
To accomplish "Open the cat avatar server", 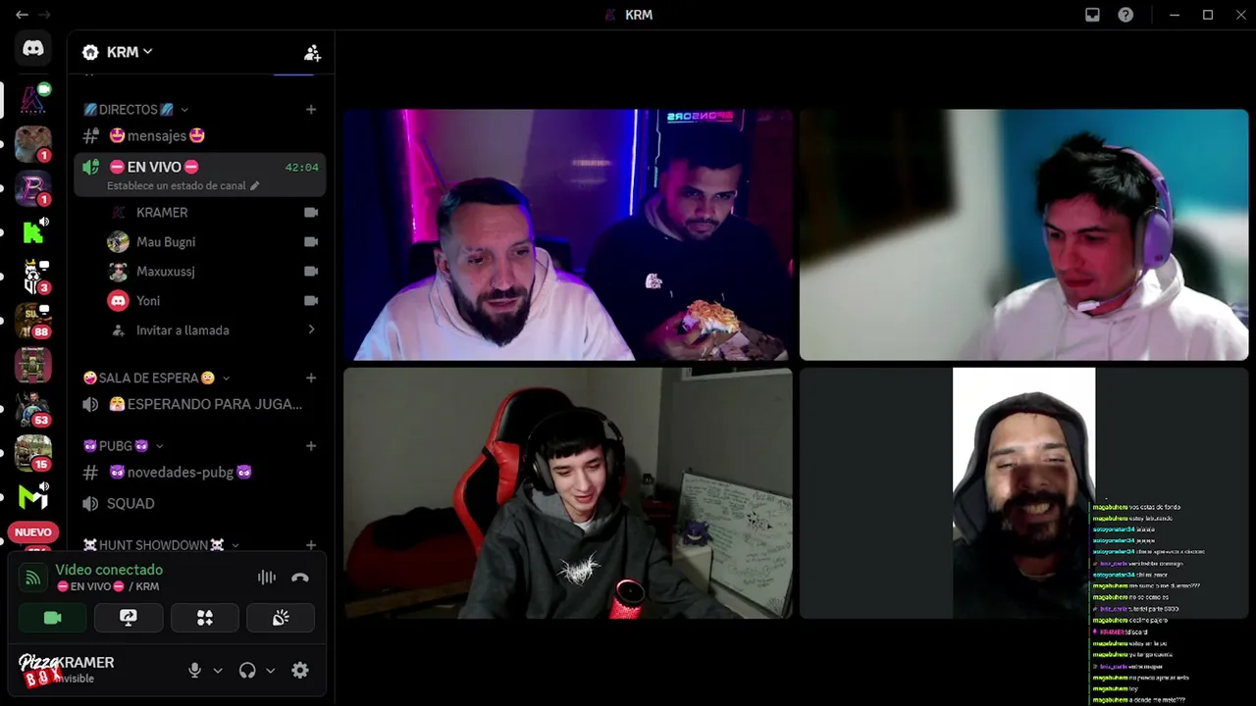I will tap(33, 144).
